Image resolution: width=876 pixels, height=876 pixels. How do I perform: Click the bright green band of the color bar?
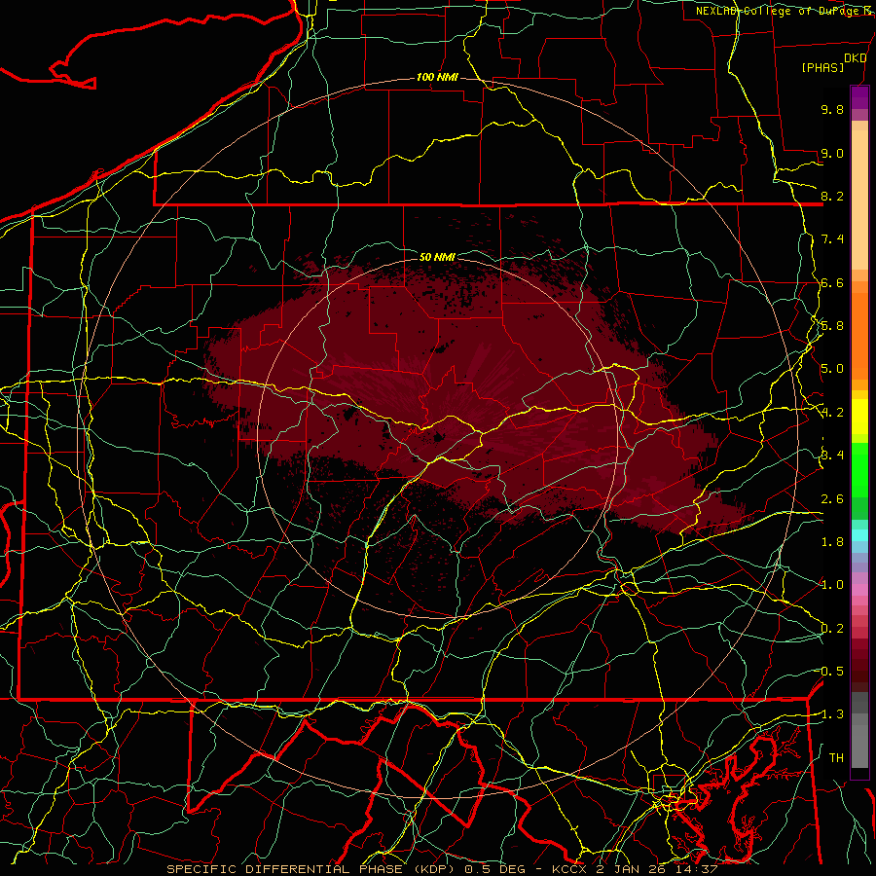coord(859,469)
